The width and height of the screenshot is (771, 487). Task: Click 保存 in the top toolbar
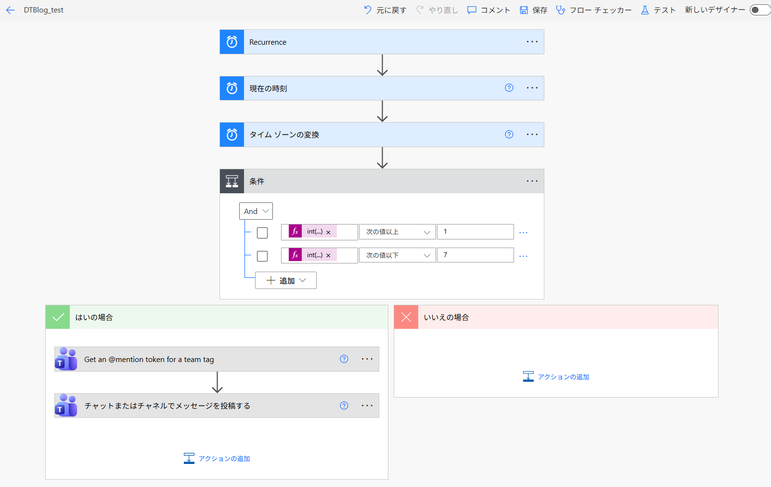(533, 10)
